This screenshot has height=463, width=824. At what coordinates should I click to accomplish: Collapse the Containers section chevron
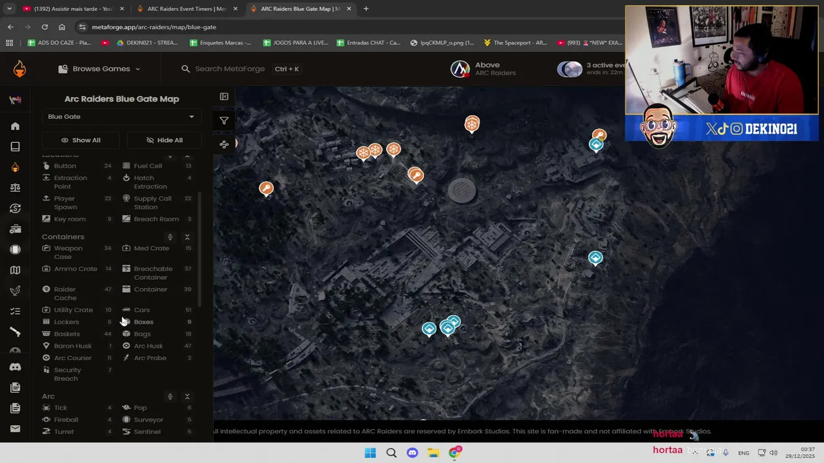[x=187, y=237]
